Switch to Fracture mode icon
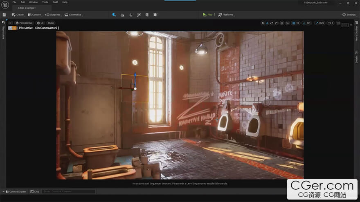 [x=147, y=15]
